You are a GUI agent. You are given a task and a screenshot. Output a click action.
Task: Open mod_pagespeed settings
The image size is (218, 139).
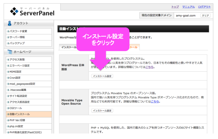29,84
